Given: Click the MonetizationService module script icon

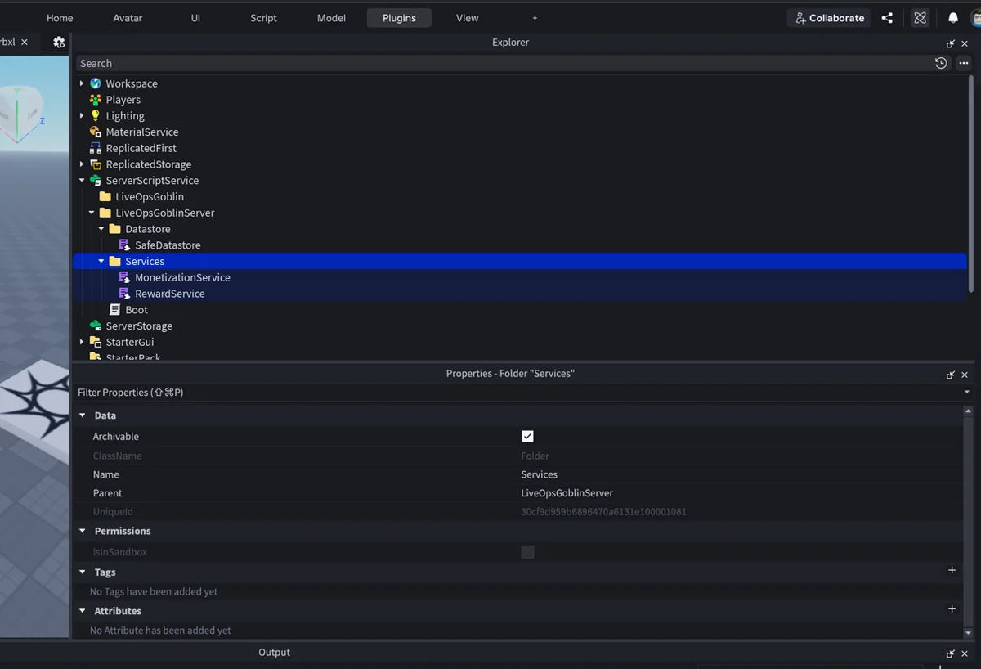Looking at the screenshot, I should 125,277.
